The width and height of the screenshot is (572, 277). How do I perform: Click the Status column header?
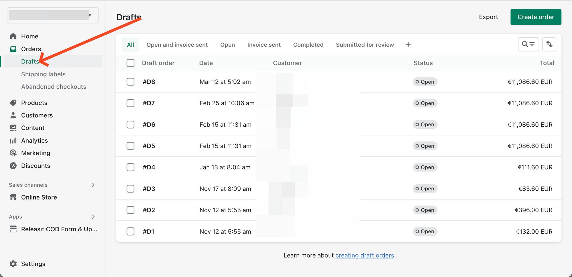(423, 63)
